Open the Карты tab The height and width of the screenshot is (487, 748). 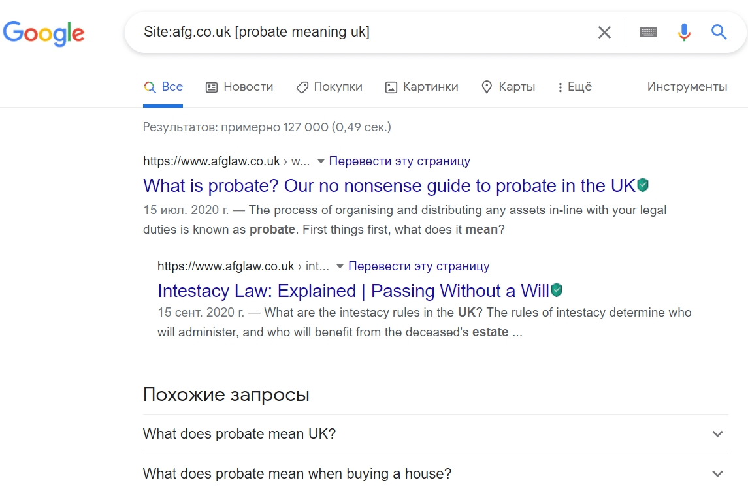click(508, 87)
